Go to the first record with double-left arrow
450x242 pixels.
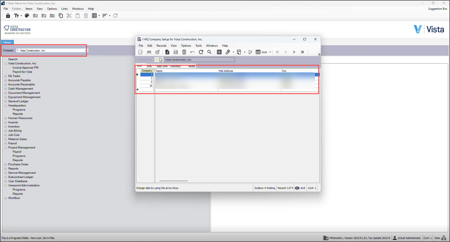click(x=277, y=52)
